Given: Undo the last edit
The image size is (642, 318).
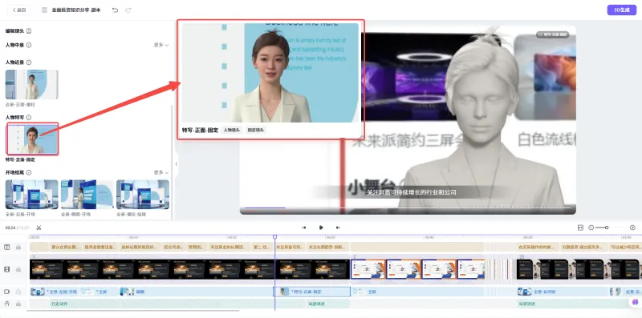Looking at the screenshot, I should pyautogui.click(x=115, y=10).
